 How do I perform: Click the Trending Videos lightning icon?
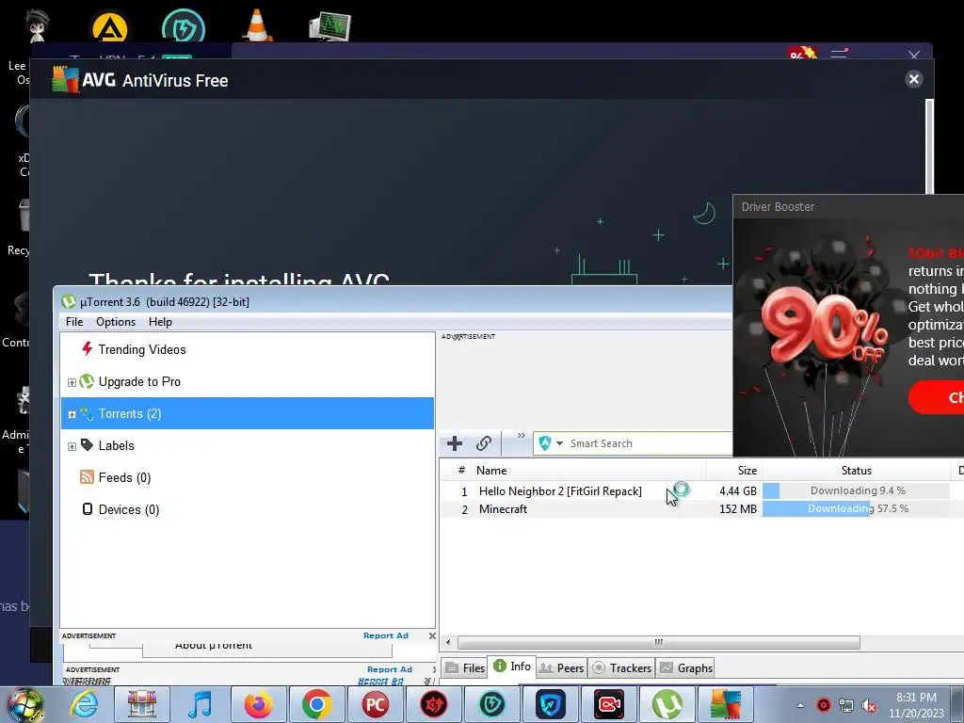point(88,349)
